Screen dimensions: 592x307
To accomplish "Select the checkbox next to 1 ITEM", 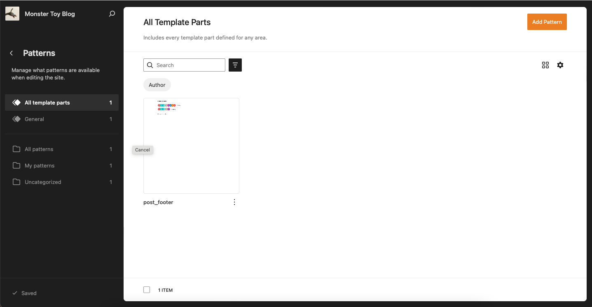I will tap(147, 290).
